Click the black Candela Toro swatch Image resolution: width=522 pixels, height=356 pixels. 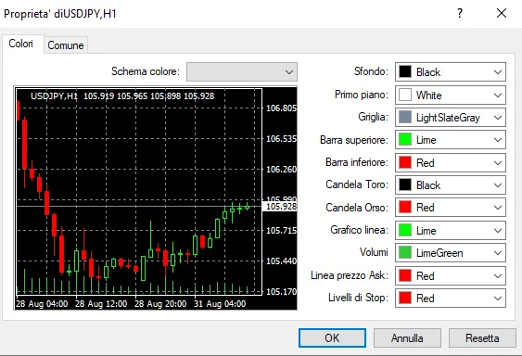point(405,184)
